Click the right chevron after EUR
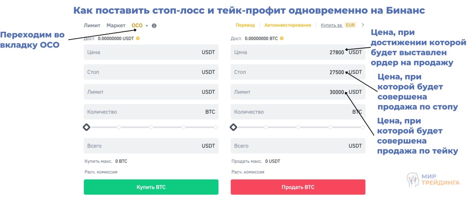 click(363, 25)
